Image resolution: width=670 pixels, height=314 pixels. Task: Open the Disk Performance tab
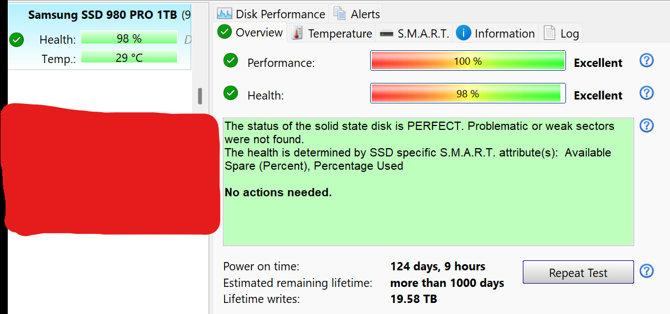271,14
